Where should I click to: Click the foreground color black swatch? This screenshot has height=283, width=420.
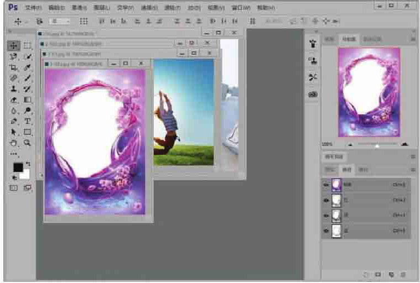pos(18,167)
